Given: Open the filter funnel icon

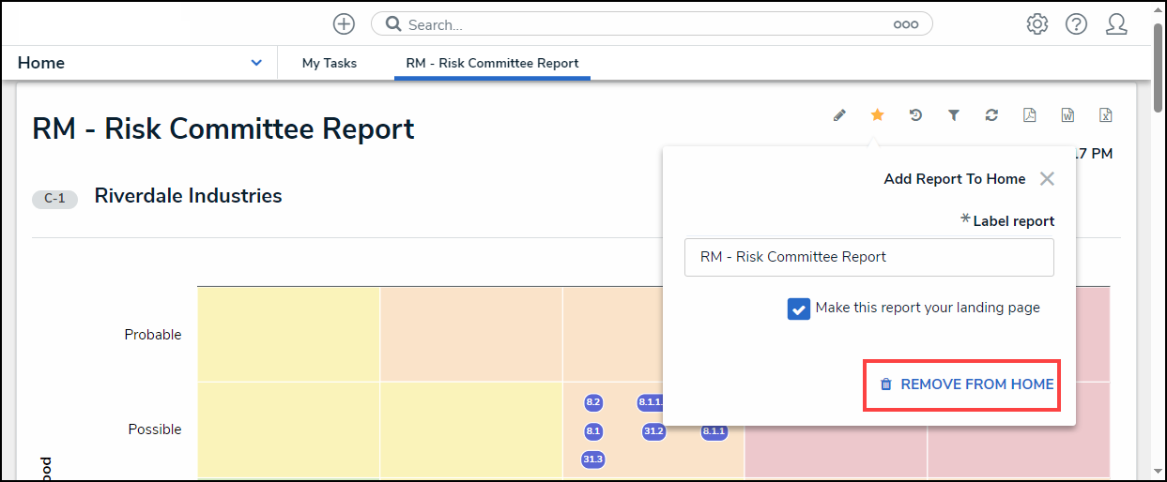Looking at the screenshot, I should click(953, 115).
